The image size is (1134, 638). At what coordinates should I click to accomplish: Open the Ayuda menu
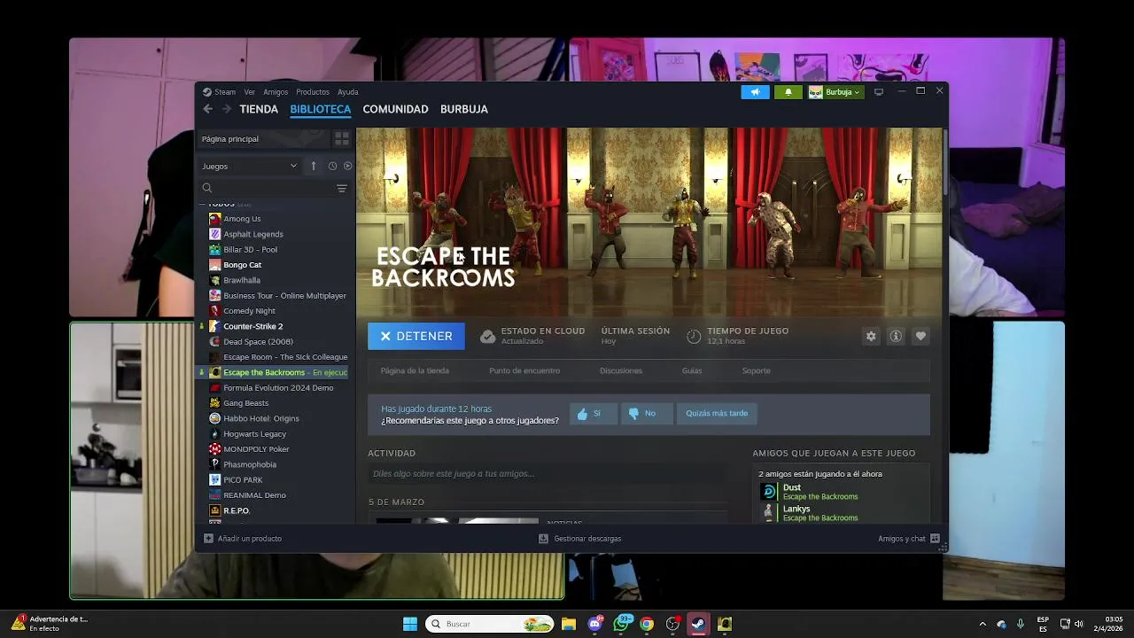click(x=348, y=92)
